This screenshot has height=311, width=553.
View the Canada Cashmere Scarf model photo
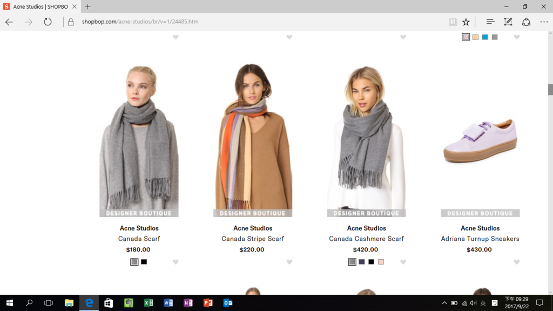coord(367,140)
